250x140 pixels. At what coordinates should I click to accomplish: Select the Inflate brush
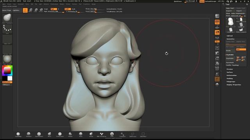pos(91,135)
